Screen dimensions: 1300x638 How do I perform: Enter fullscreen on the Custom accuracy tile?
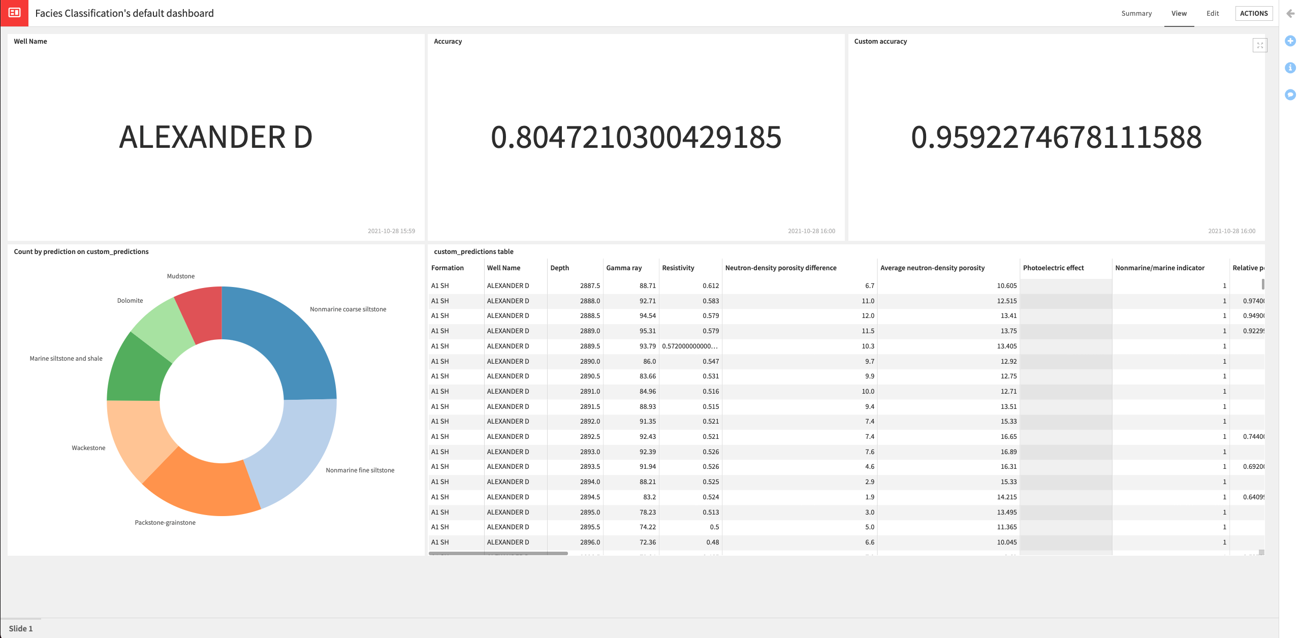[x=1260, y=45]
